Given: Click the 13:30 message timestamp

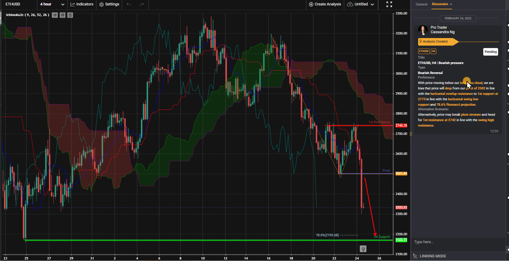Looking at the screenshot, I should (494, 131).
